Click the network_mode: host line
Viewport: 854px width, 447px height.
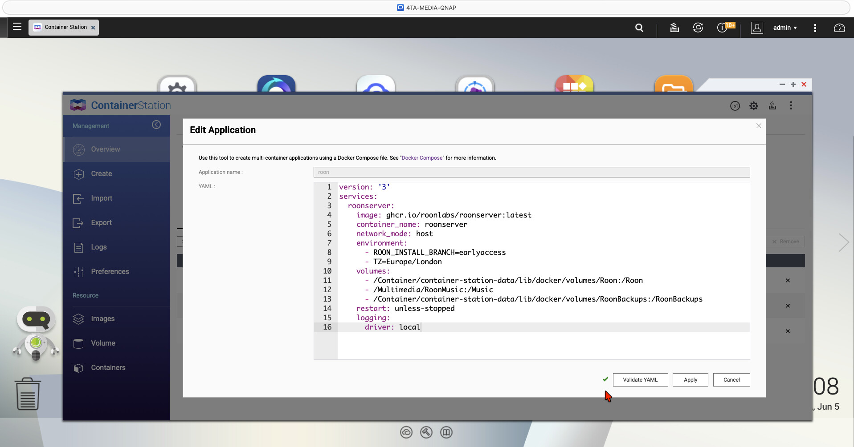click(394, 234)
